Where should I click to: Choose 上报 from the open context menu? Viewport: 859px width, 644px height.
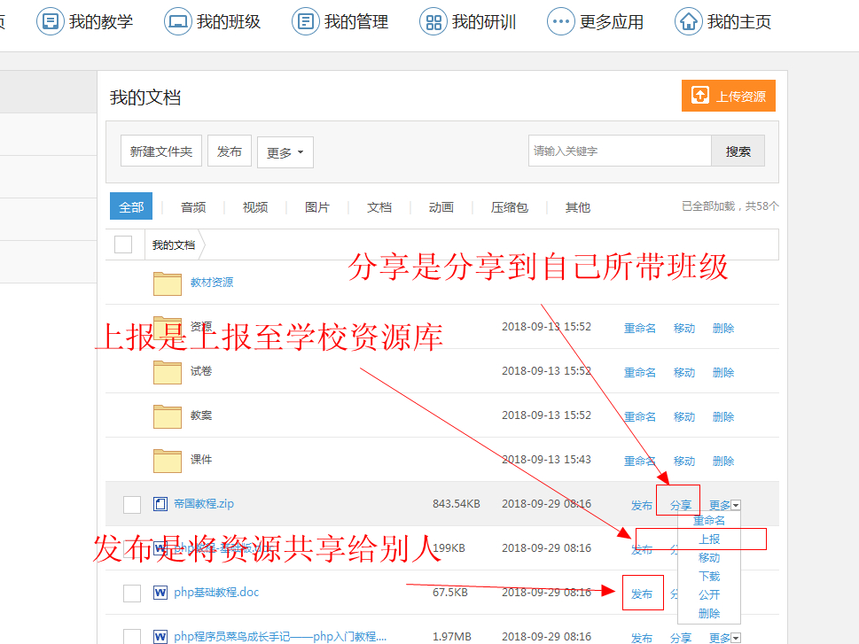710,538
